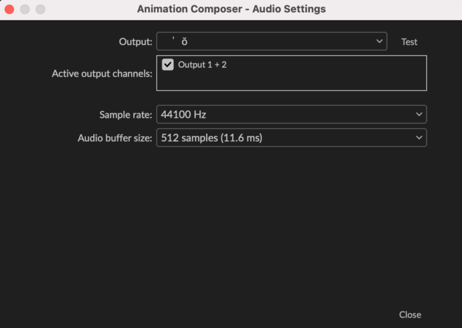Image resolution: width=462 pixels, height=328 pixels.
Task: Open the Output device dropdown
Action: [271, 41]
